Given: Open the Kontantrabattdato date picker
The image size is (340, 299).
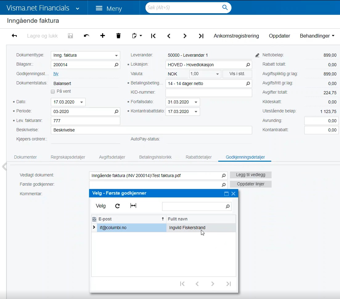Looking at the screenshot, I should pyautogui.click(x=196, y=111).
